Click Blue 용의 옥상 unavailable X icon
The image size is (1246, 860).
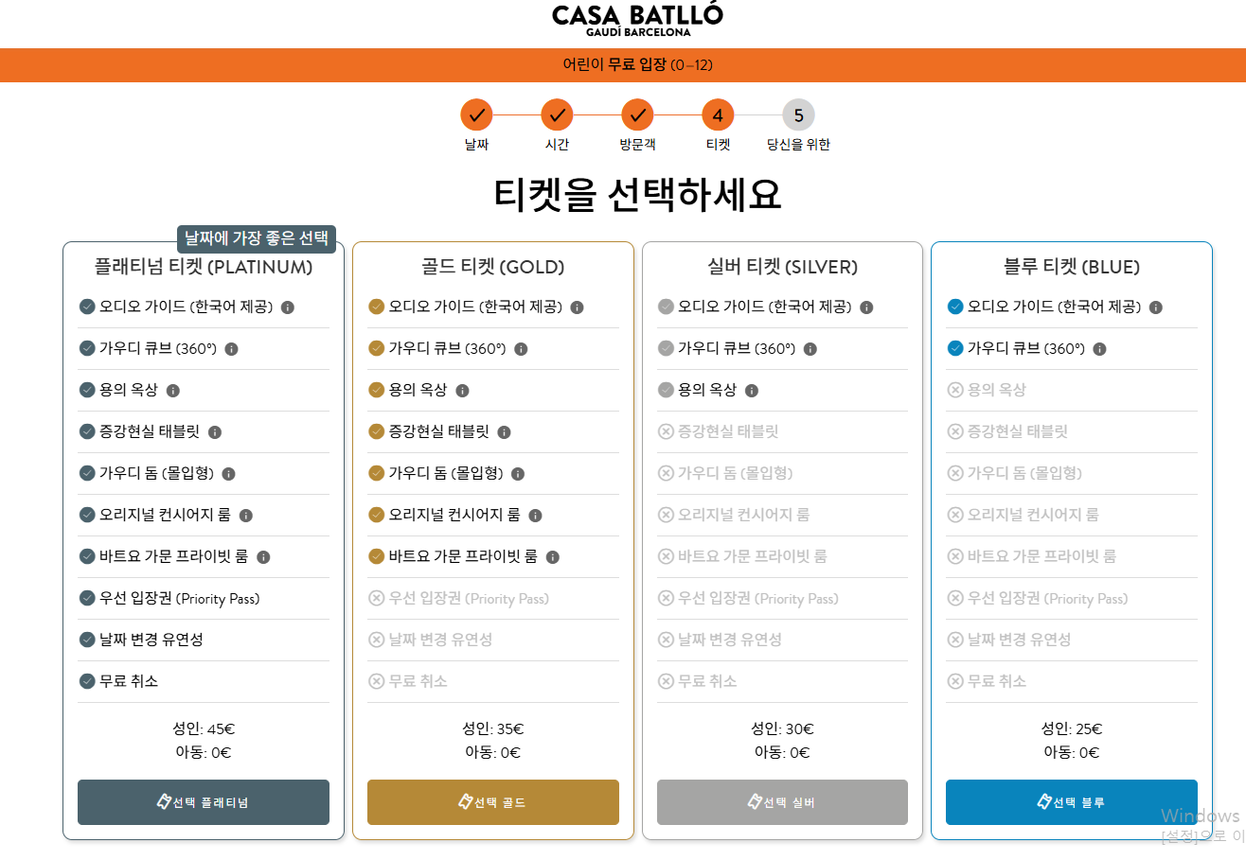coord(955,390)
